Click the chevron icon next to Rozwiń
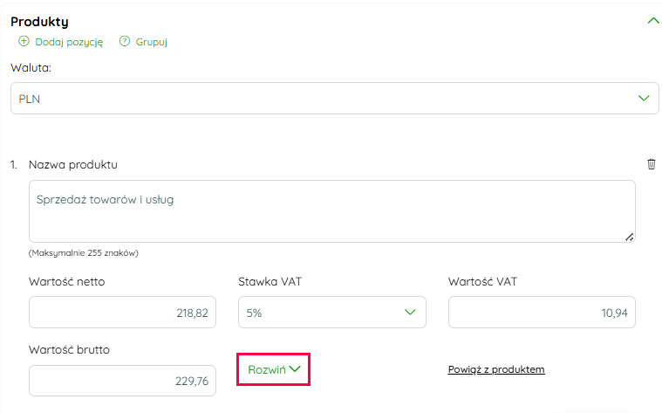 pyautogui.click(x=295, y=369)
